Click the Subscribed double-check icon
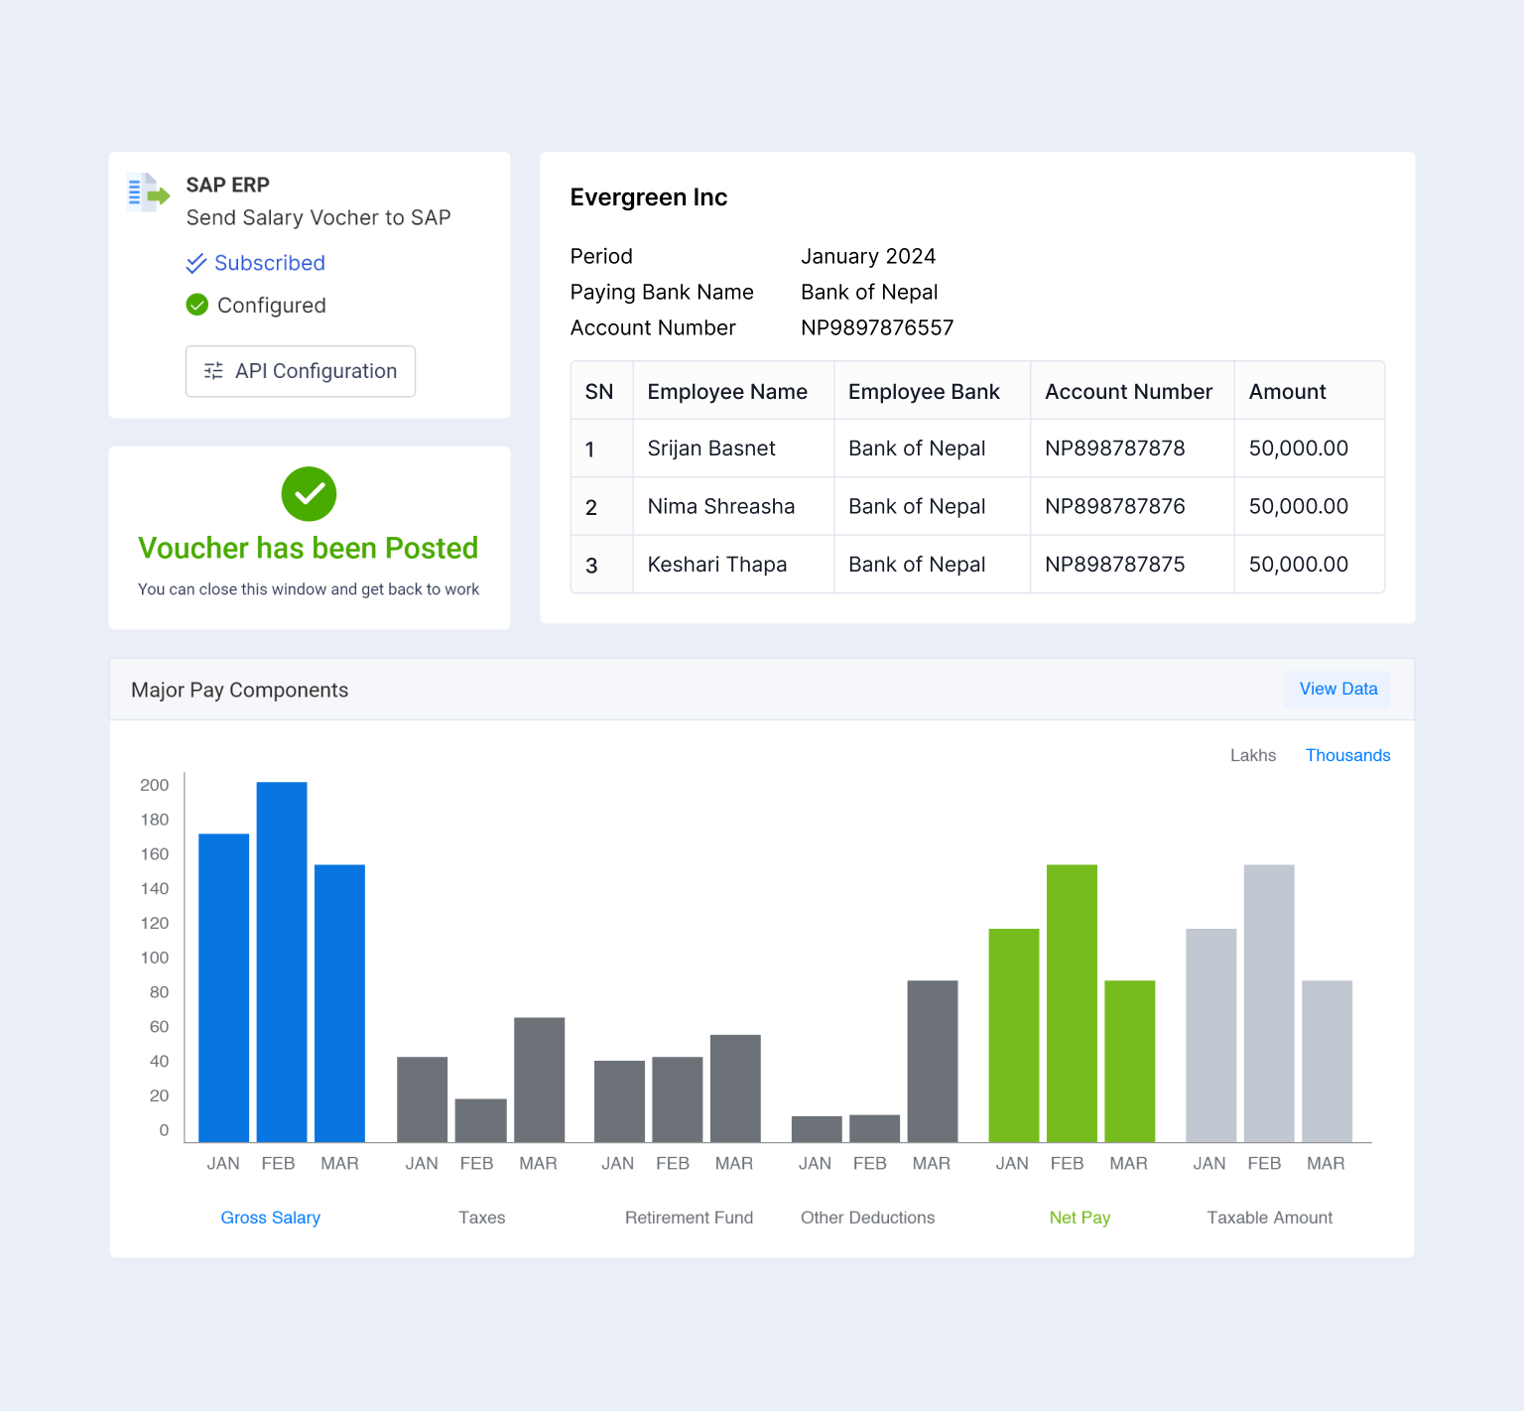The height and width of the screenshot is (1411, 1524). pyautogui.click(x=195, y=263)
